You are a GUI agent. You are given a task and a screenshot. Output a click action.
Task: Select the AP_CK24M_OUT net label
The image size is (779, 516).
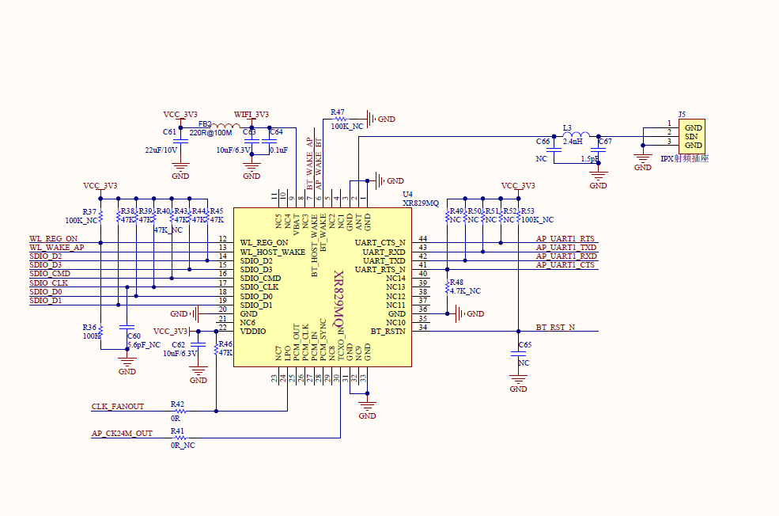click(122, 433)
